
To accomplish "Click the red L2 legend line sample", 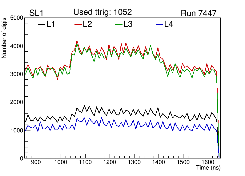I will click(78, 24).
